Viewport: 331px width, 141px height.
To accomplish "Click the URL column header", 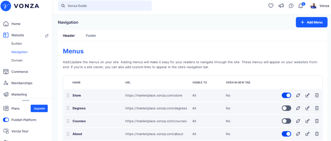I will pyautogui.click(x=128, y=83).
